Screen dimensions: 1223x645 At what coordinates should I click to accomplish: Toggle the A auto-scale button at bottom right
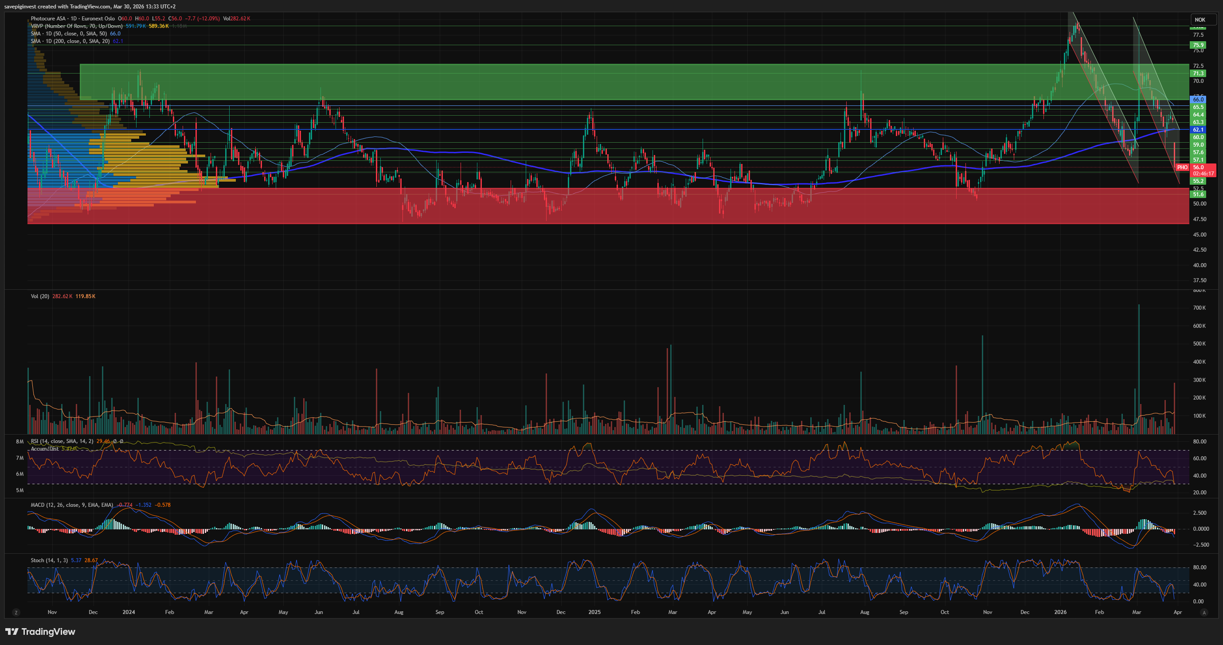coord(1203,612)
